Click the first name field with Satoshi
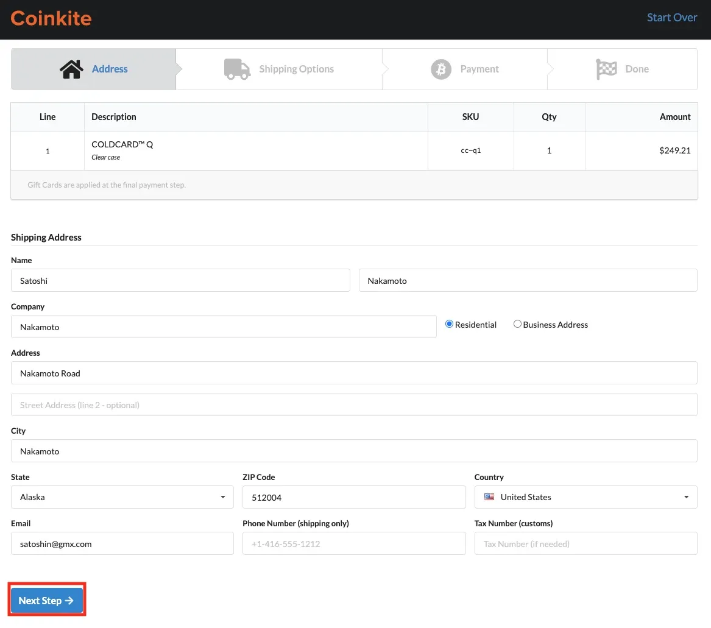 (x=180, y=280)
